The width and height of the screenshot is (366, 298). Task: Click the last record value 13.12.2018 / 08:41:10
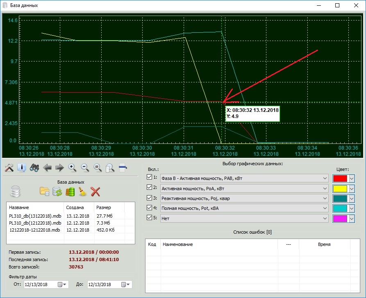pos(94,259)
